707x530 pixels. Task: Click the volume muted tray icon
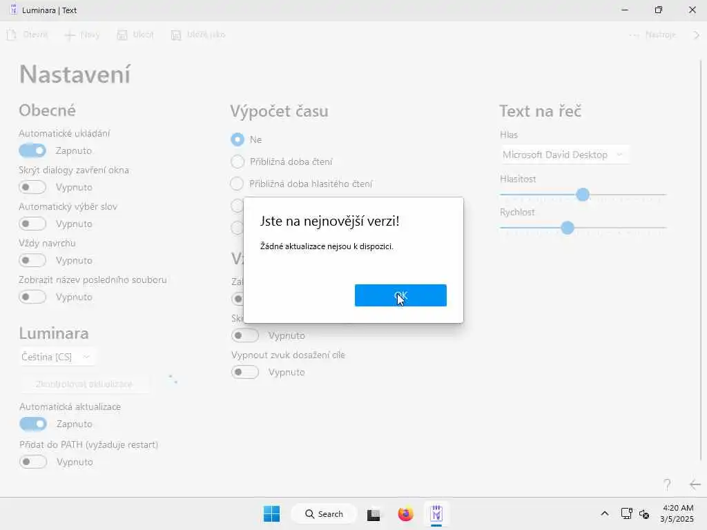[x=644, y=513]
